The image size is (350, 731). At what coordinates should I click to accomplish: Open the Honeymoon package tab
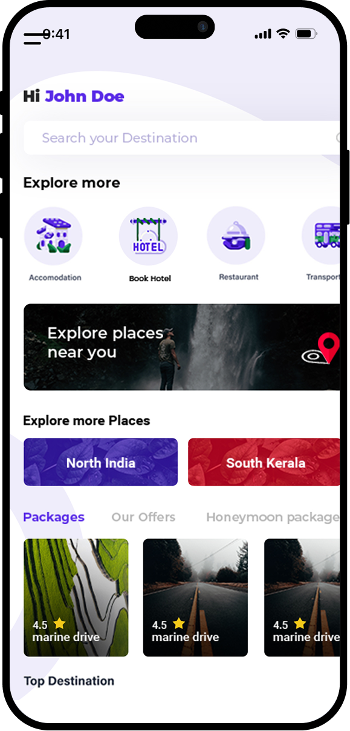point(273,517)
